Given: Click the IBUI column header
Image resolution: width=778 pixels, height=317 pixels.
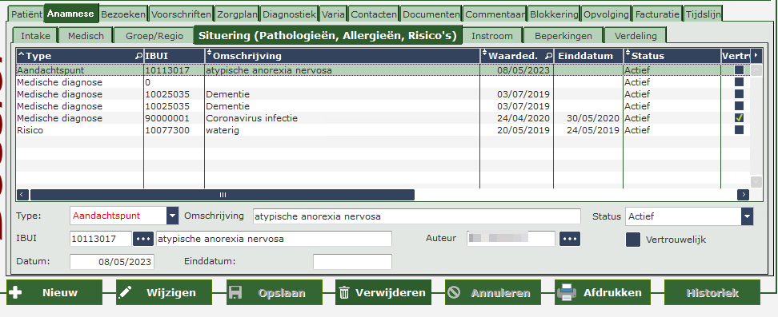Looking at the screenshot, I should 174,55.
